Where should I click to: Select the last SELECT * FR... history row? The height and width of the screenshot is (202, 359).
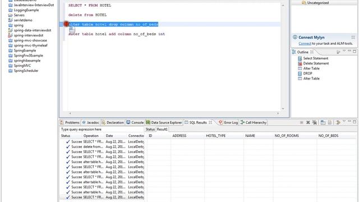[102, 197]
